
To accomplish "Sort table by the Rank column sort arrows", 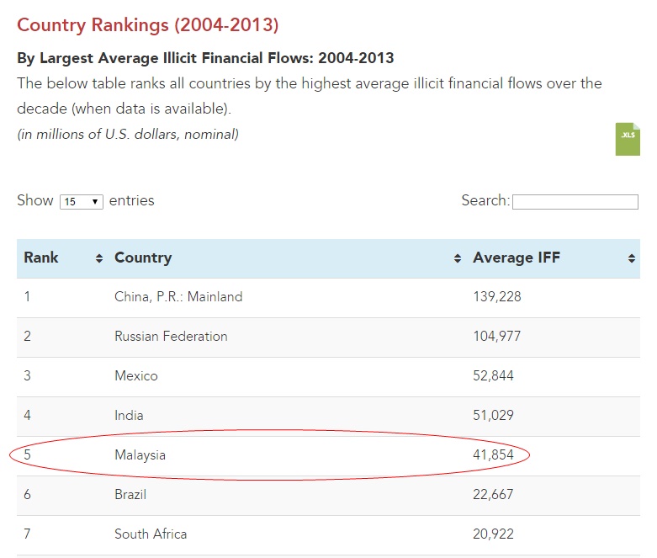I will click(99, 258).
